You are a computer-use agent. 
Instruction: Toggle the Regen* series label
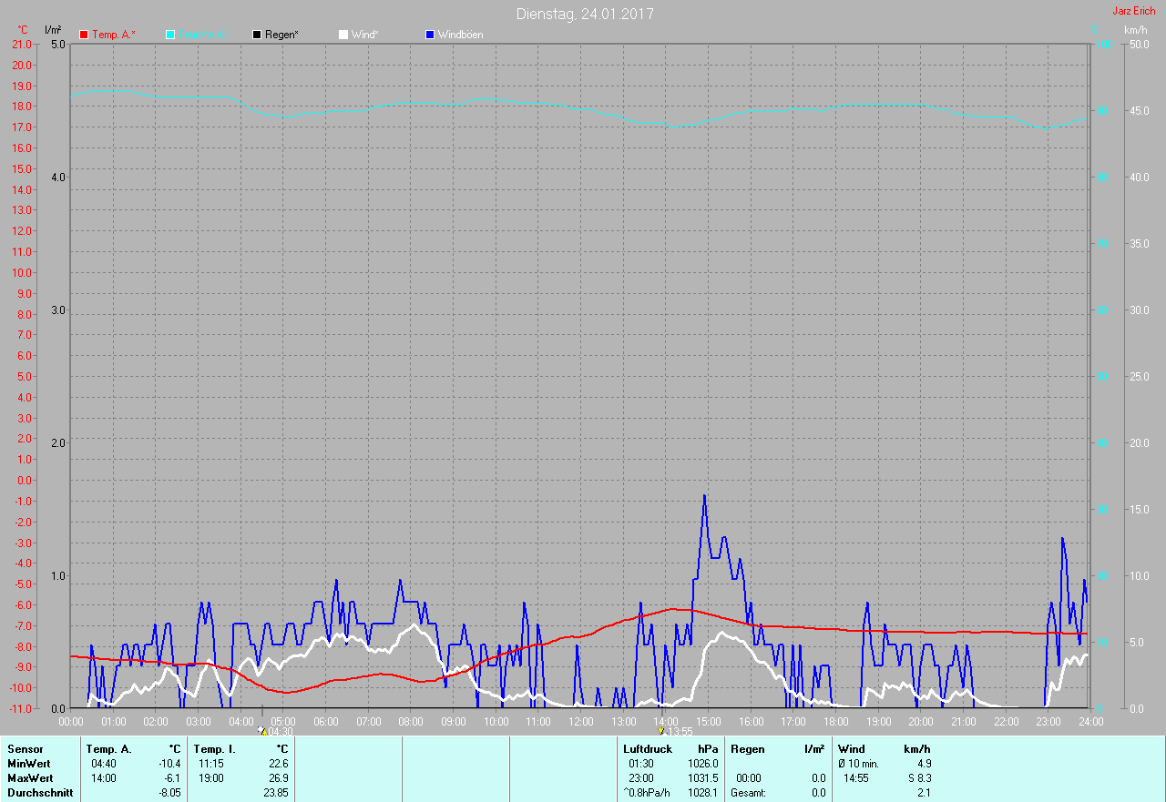point(281,35)
